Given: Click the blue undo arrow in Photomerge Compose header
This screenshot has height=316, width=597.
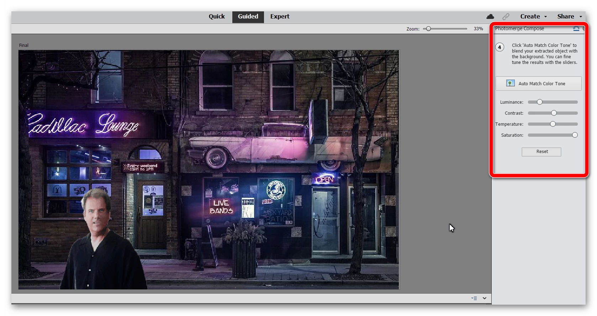Looking at the screenshot, I should point(576,28).
